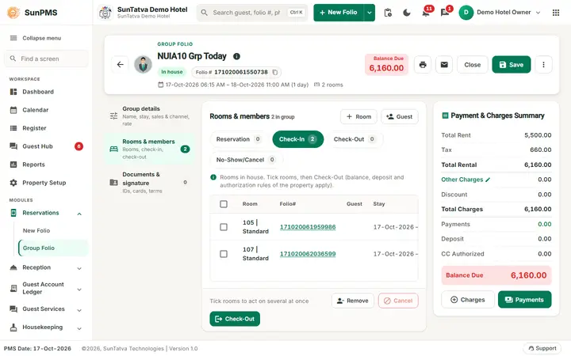The width and height of the screenshot is (571, 356).
Task: Click the Collapse menu hamburger icon
Action: (13, 38)
